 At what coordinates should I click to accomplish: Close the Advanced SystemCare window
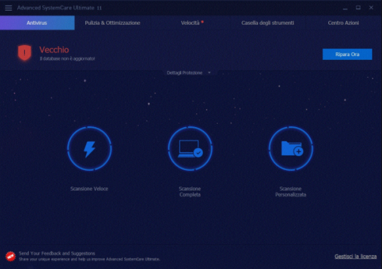371,7
